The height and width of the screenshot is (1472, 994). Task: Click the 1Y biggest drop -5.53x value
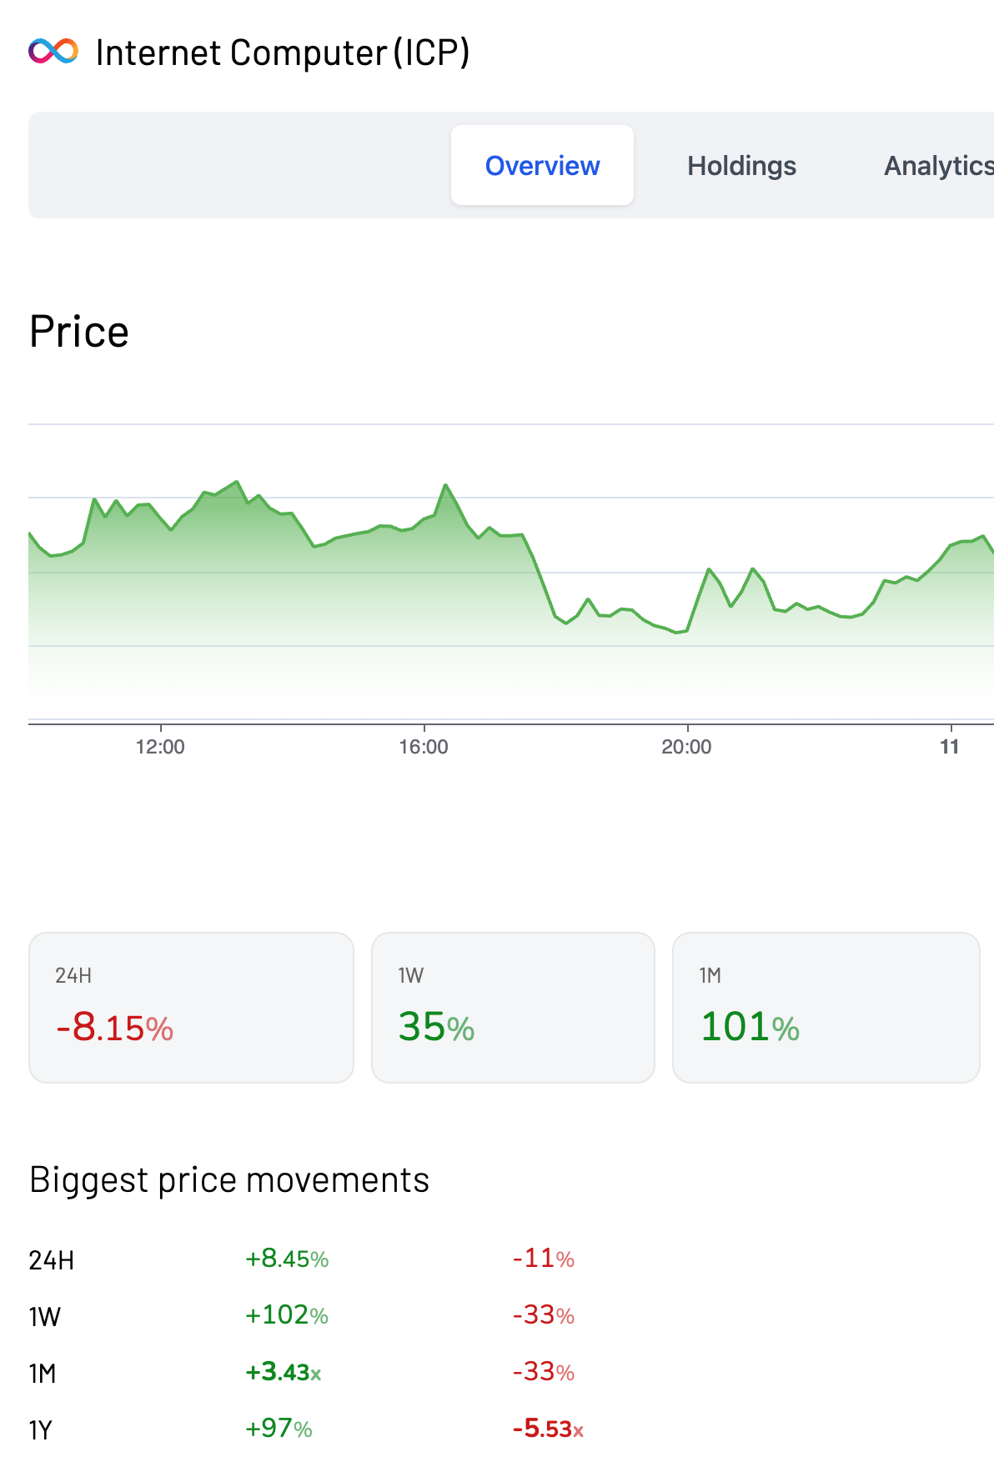[x=548, y=1429]
